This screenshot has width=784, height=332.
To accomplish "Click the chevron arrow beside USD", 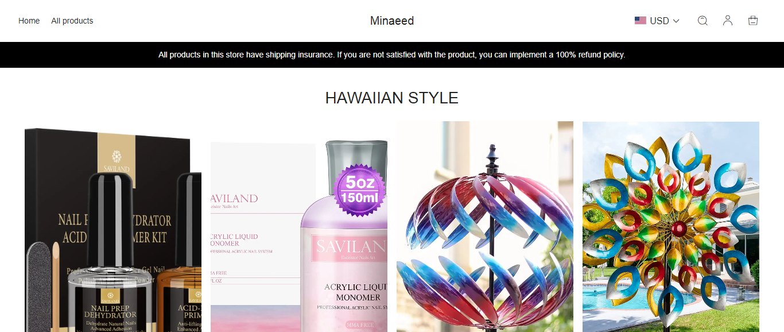I will (x=676, y=21).
